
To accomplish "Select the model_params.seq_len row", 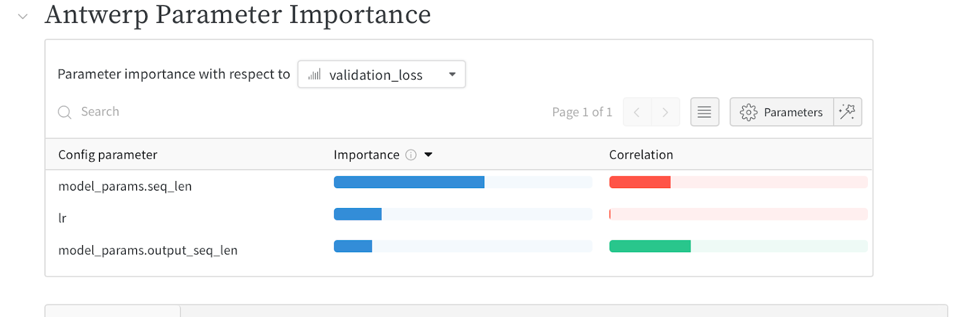I will [x=125, y=186].
